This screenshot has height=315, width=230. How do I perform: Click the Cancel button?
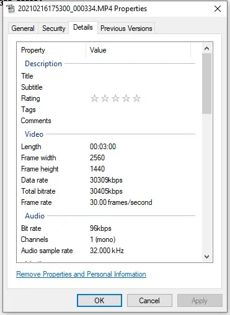[149, 301]
